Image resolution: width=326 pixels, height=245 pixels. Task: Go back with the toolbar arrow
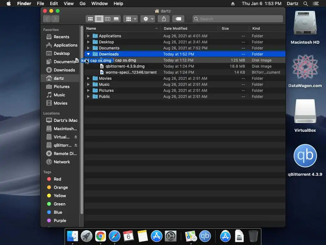47,19
